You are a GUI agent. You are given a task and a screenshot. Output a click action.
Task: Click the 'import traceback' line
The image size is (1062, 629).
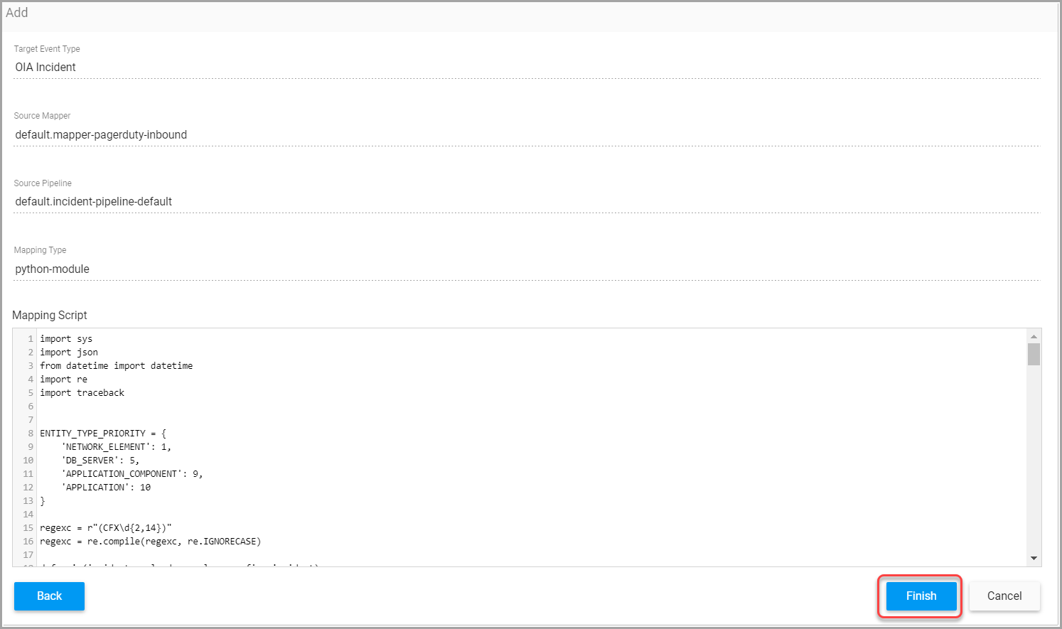pyautogui.click(x=82, y=392)
